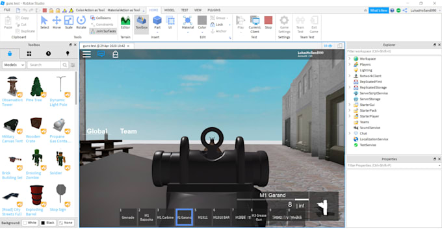
Task: Toggle Anchor on selection
Action: 218,31
